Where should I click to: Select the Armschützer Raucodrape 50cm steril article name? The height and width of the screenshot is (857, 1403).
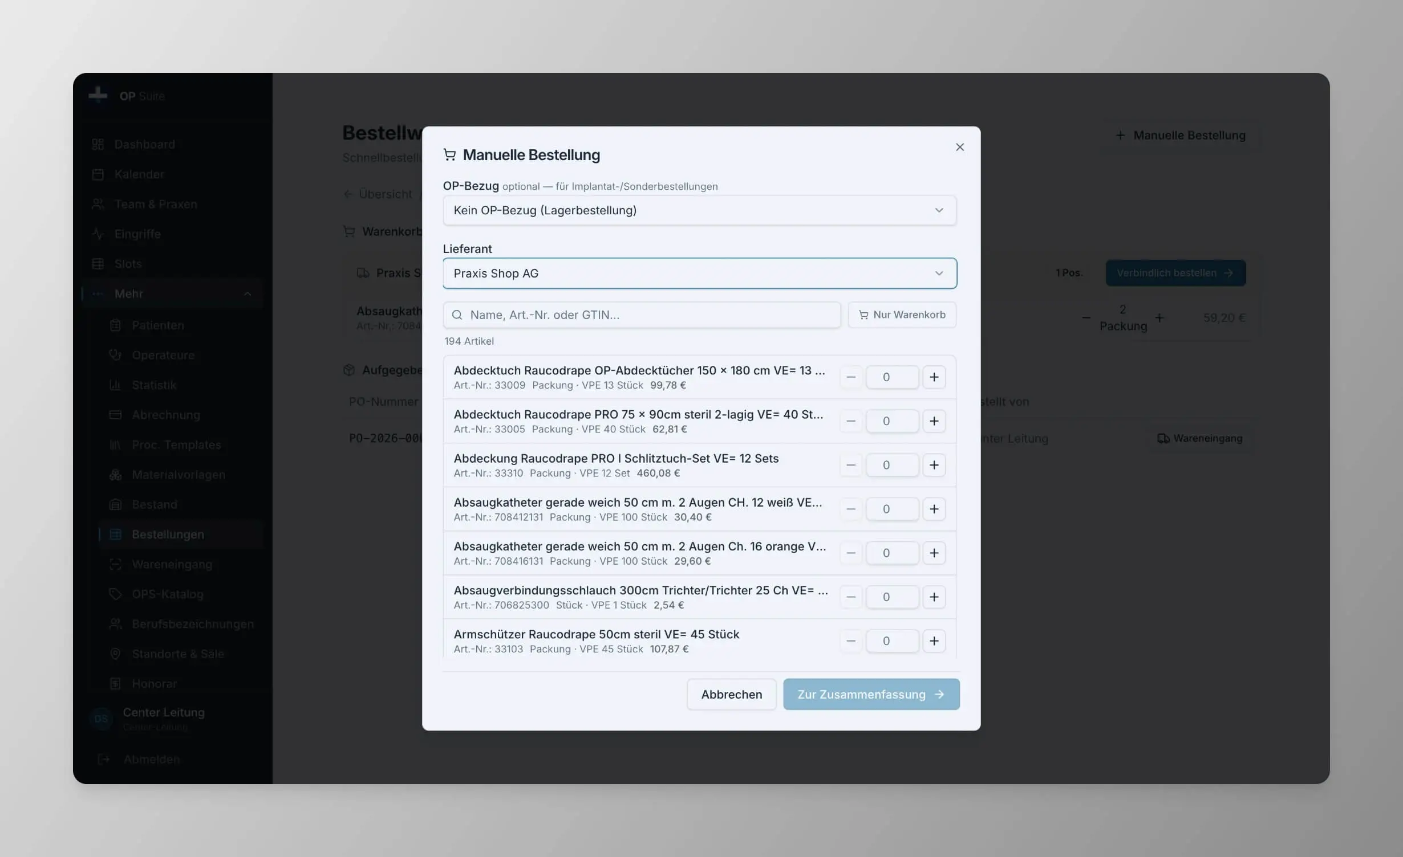[597, 634]
